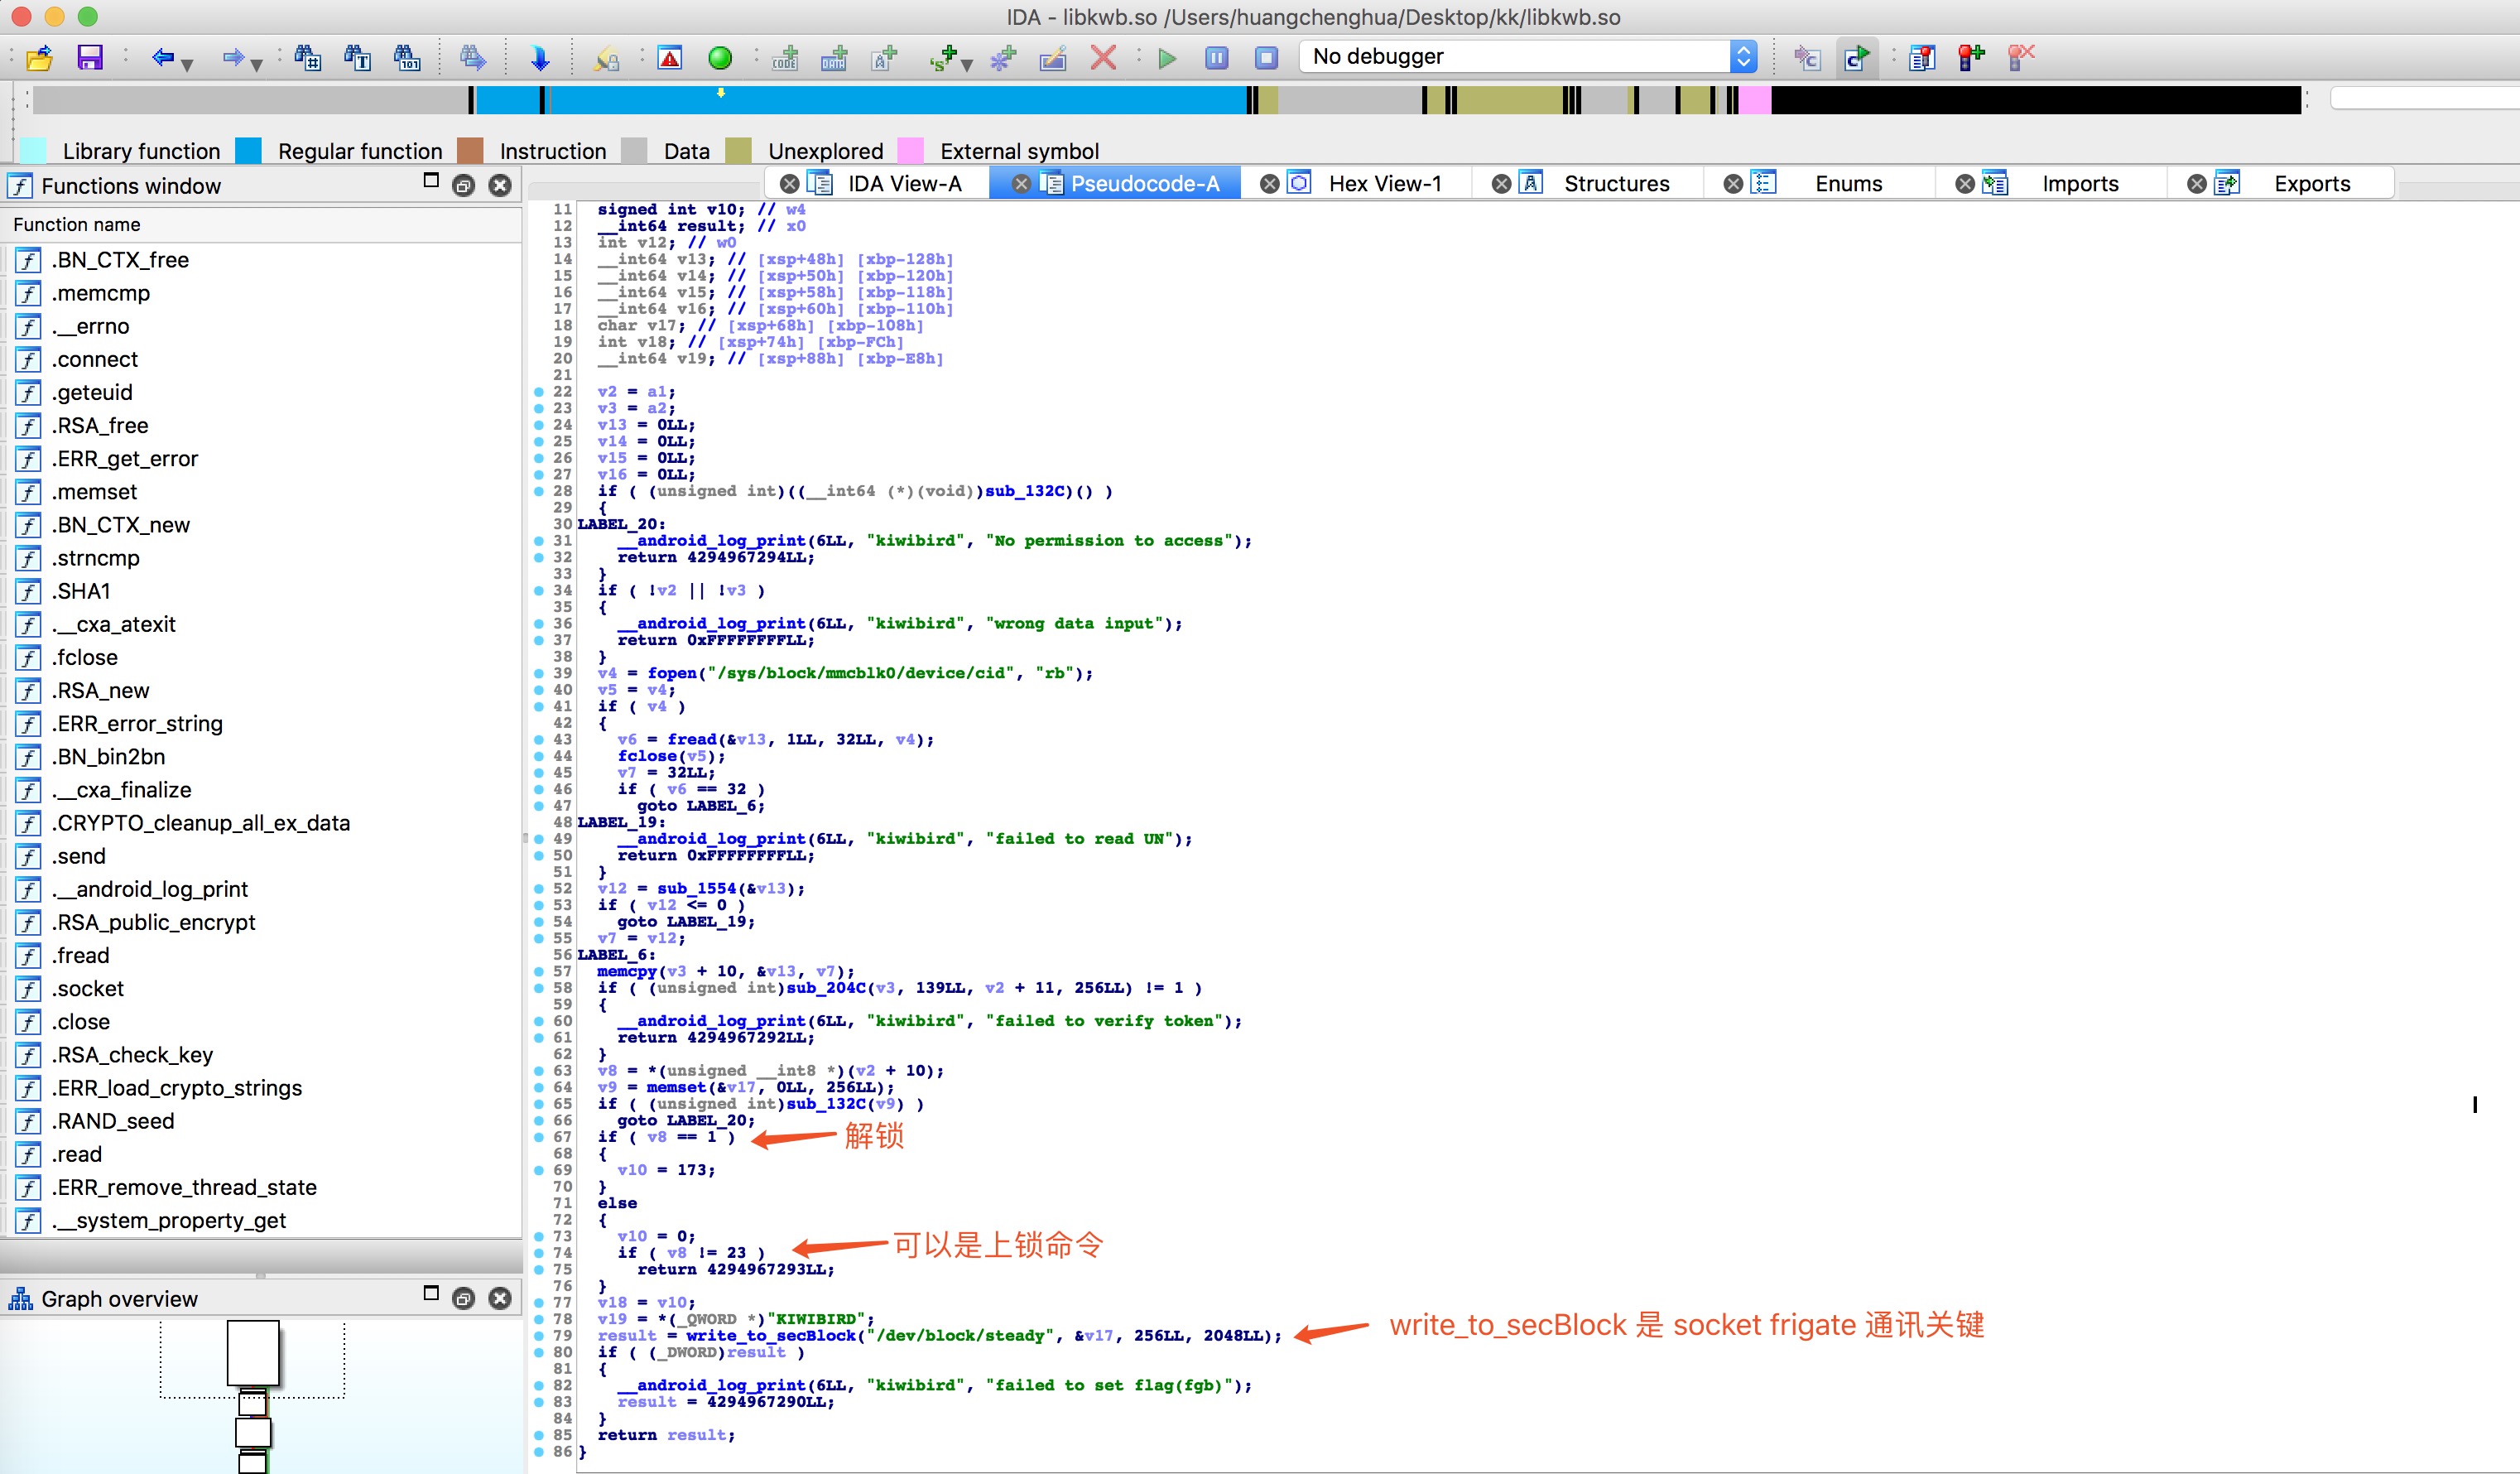
Task: Cancel the current analysis action
Action: (1103, 58)
